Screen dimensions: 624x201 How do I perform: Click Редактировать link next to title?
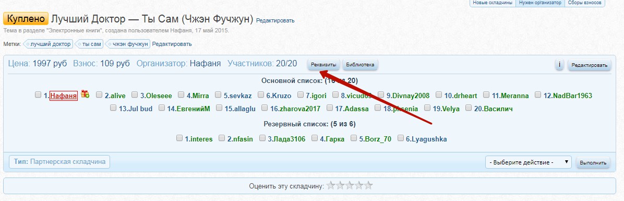275,21
